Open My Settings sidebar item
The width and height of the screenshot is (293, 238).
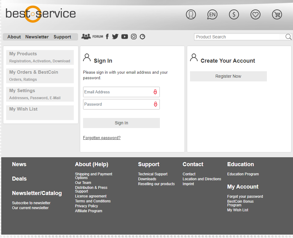point(40,94)
